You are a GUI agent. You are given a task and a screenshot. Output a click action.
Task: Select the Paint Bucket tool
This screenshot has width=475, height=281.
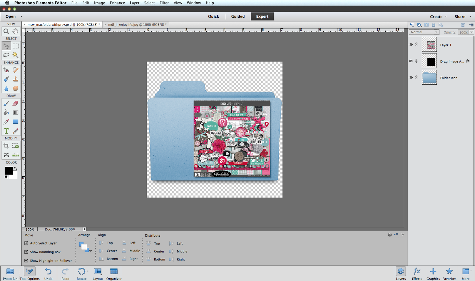tap(6, 112)
